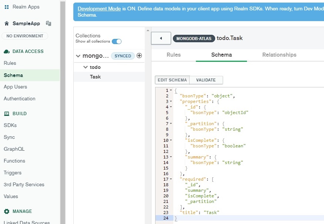Click the MANAGE section heading
Image resolution: width=324 pixels, height=224 pixels.
(x=22, y=211)
